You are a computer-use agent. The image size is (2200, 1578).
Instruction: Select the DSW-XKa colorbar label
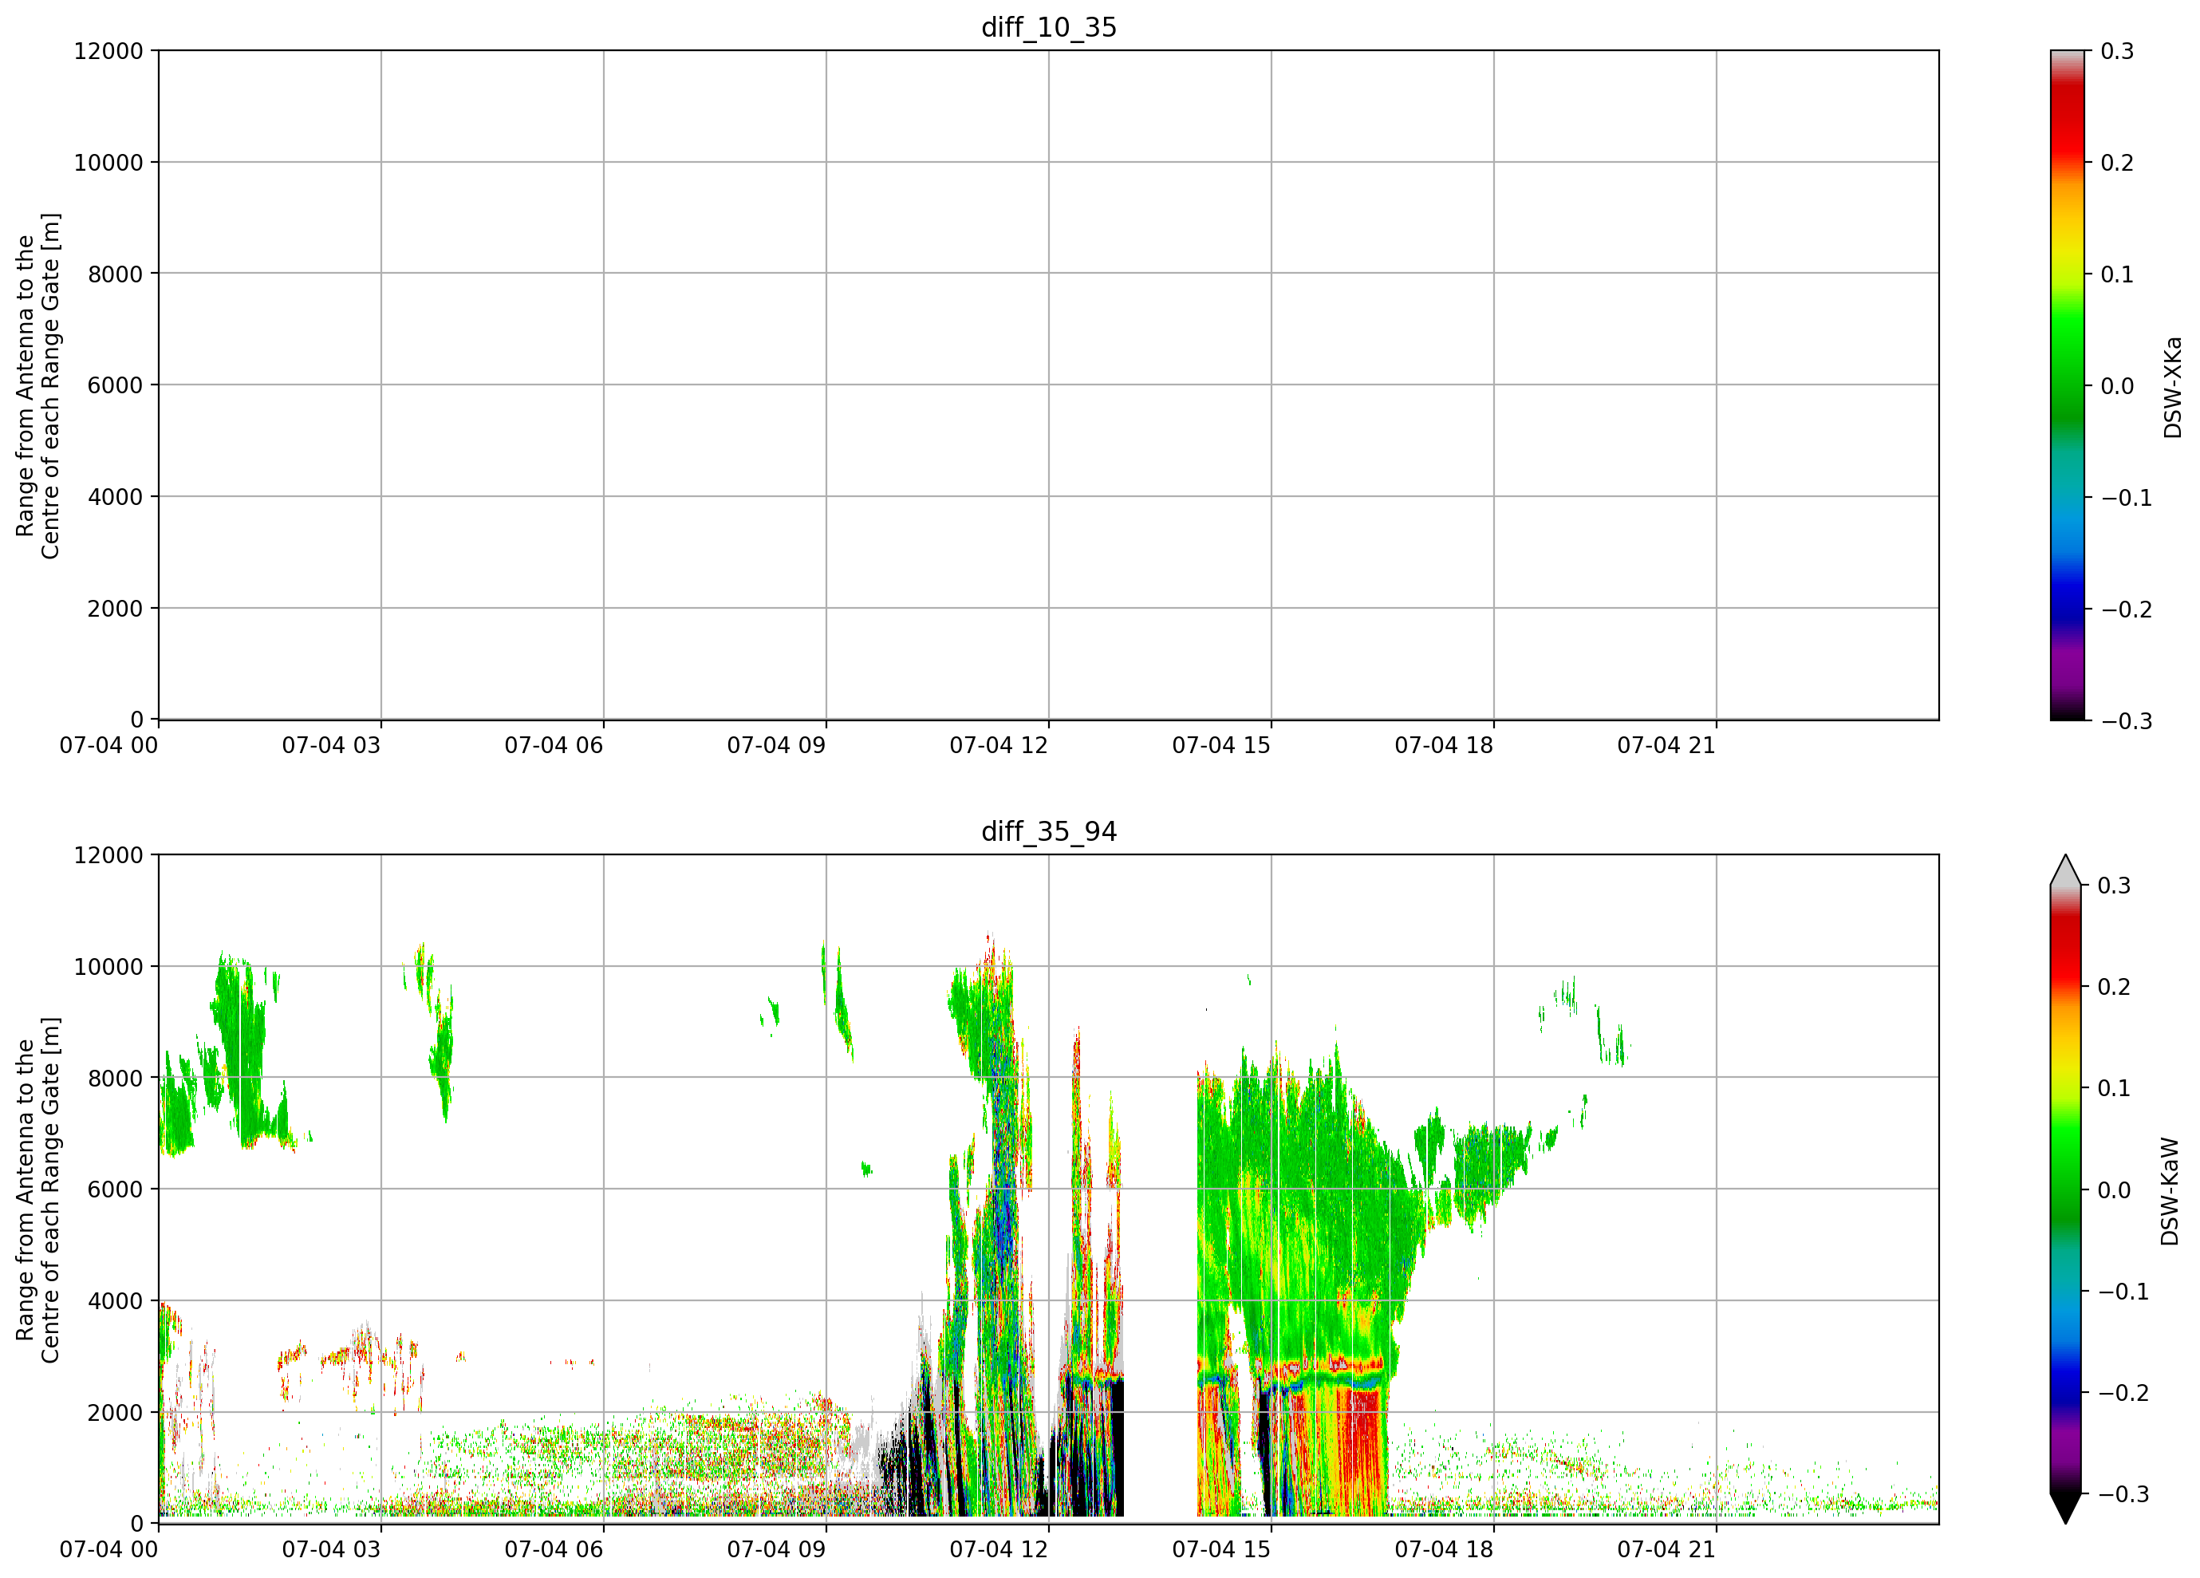(2172, 387)
